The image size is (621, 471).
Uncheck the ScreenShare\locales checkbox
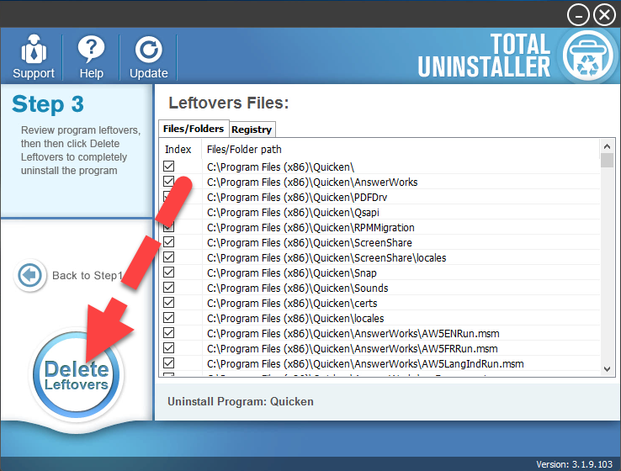169,257
